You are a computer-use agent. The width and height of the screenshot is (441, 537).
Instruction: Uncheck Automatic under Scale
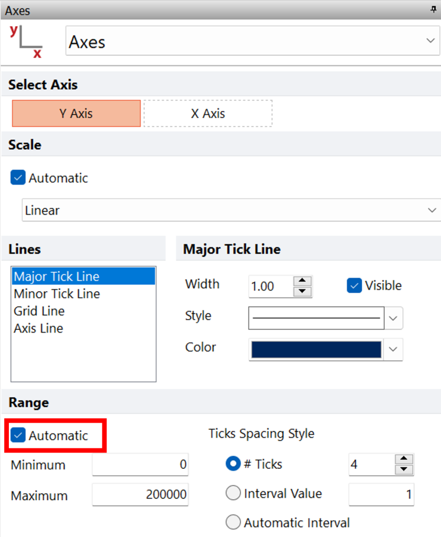pos(17,177)
